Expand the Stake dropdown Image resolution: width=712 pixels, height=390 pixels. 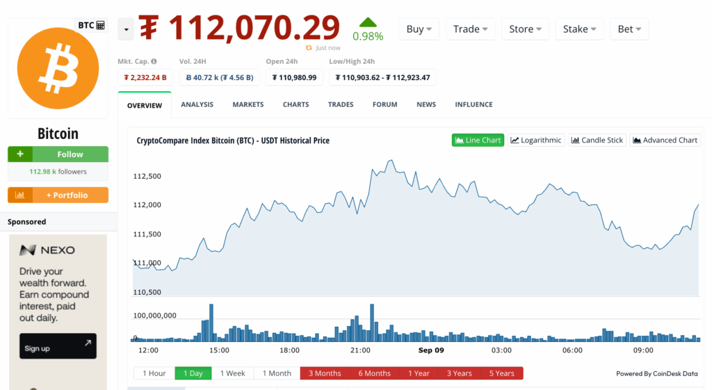click(x=579, y=29)
